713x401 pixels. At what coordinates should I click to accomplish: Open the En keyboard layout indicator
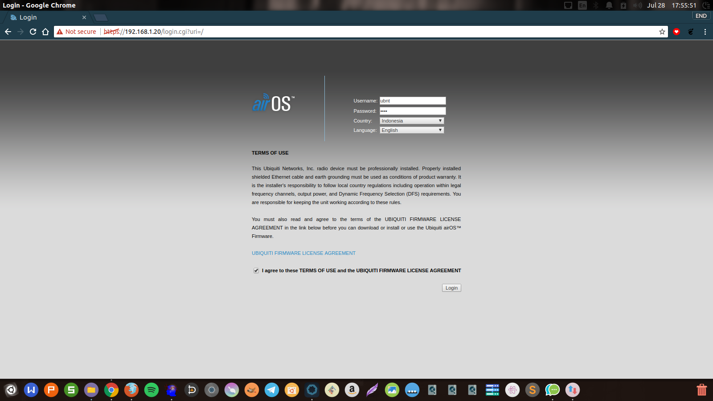(582, 5)
